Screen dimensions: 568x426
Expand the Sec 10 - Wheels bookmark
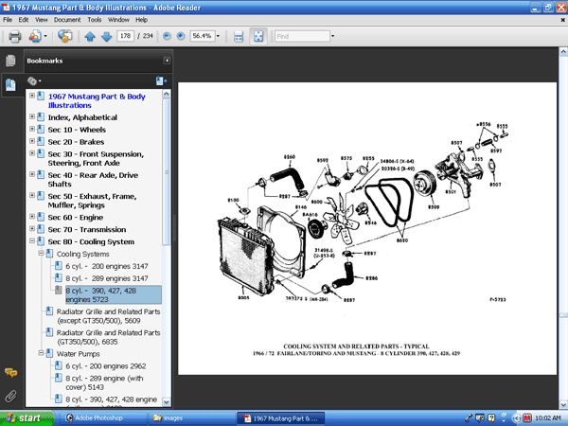(32, 129)
